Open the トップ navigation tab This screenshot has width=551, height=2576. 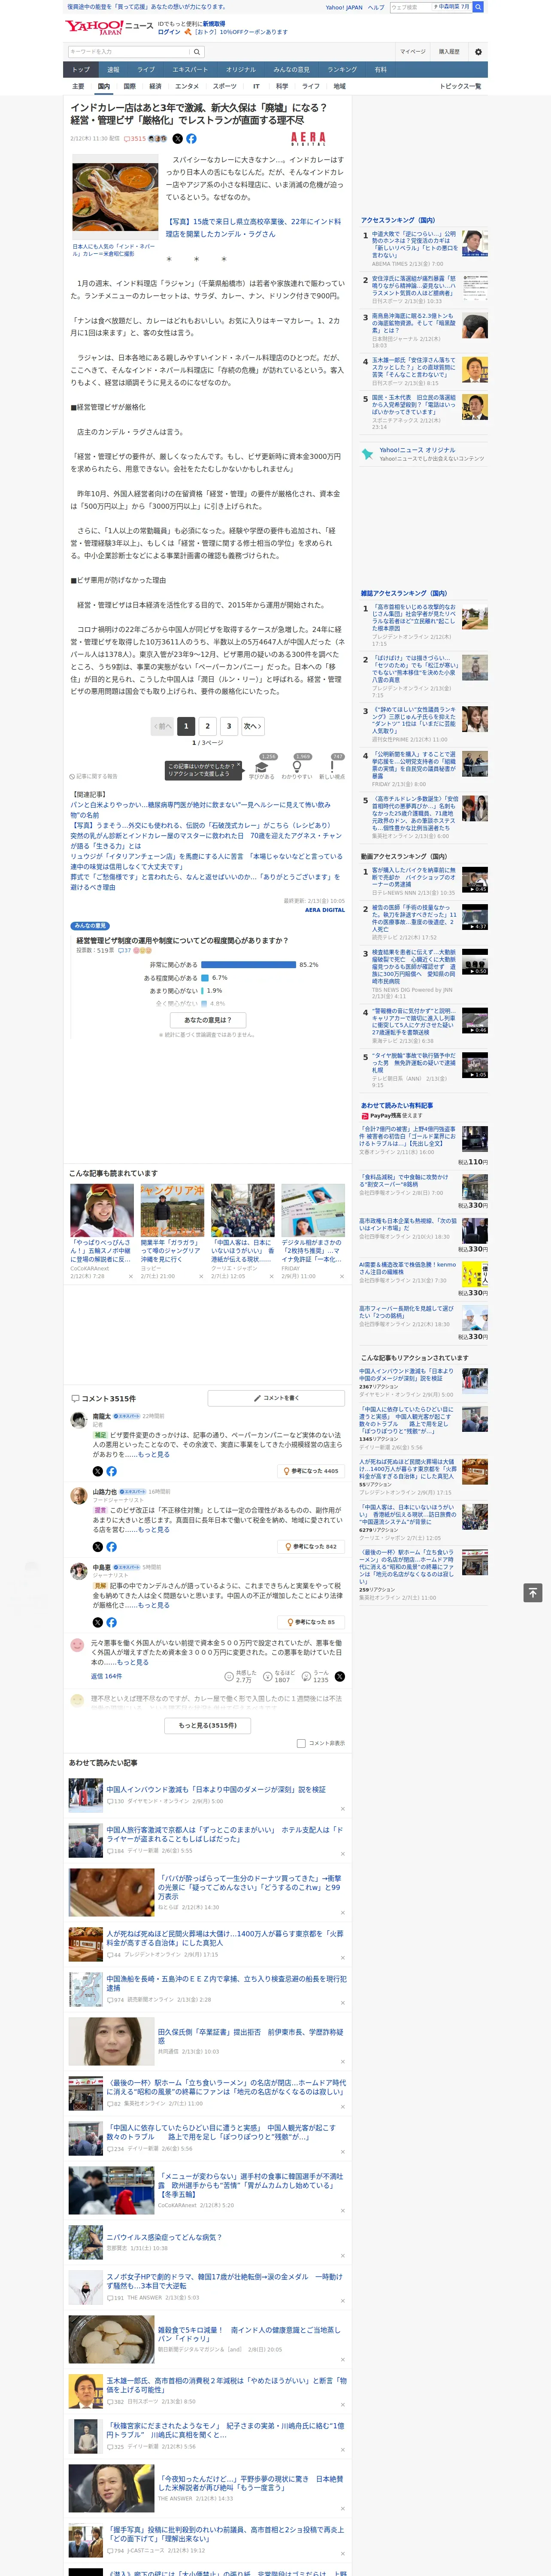pos(81,70)
